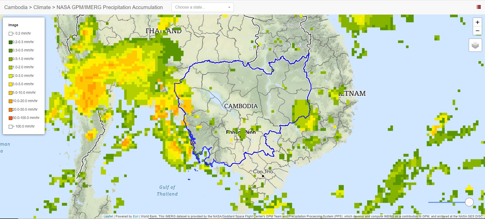Click the Phnom Penh label on the map
The image size is (485, 219).
pyautogui.click(x=241, y=132)
